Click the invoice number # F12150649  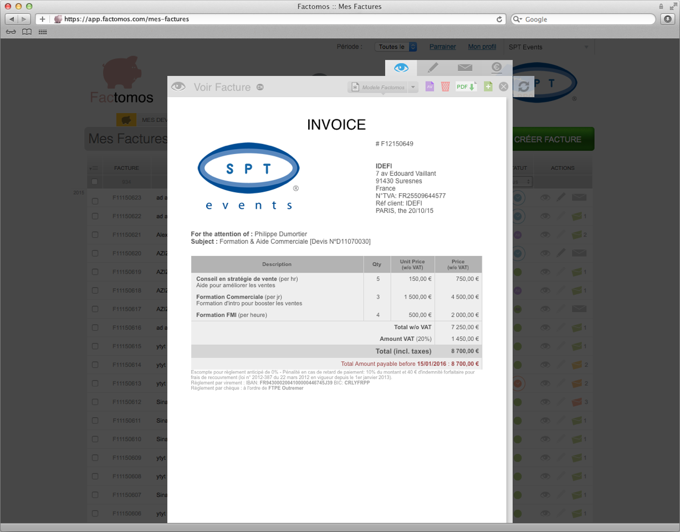394,144
